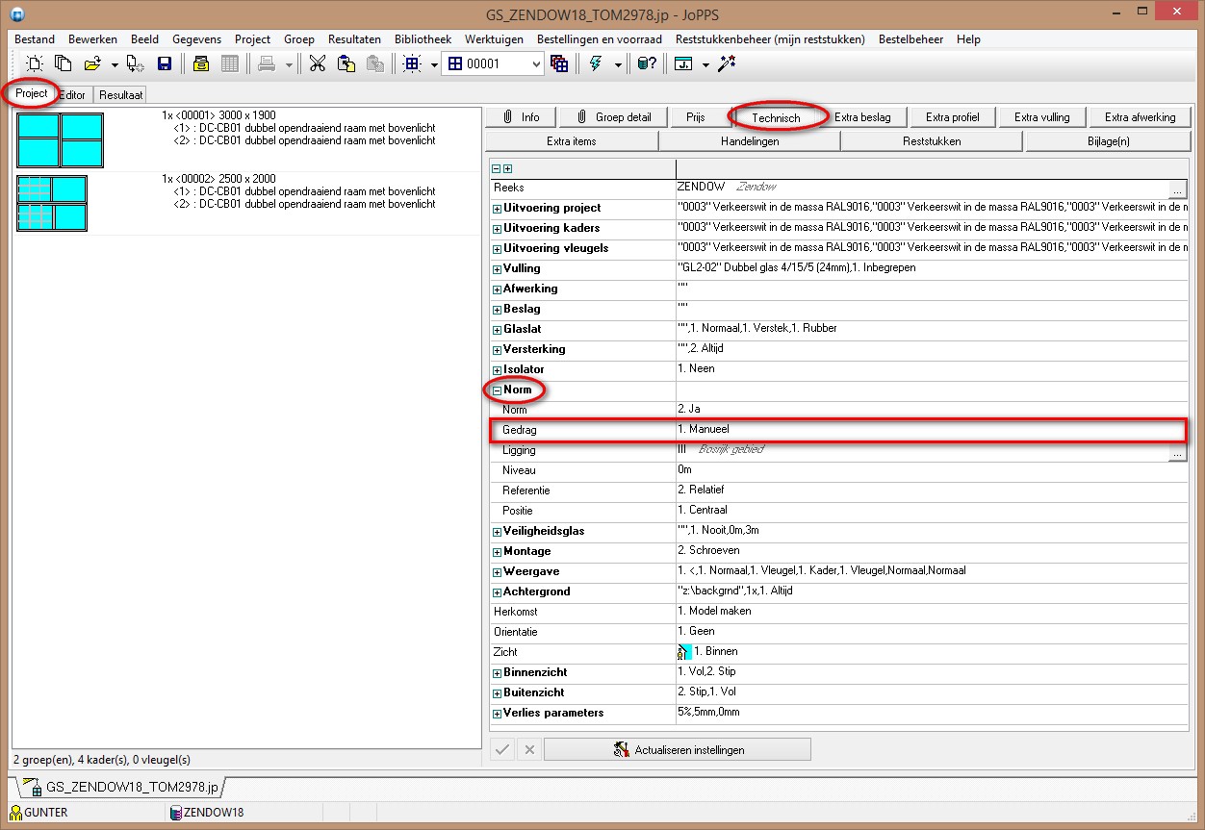Viewport: 1205px width, 830px height.
Task: Select group 00002 window thumbnail
Action: click(x=52, y=203)
